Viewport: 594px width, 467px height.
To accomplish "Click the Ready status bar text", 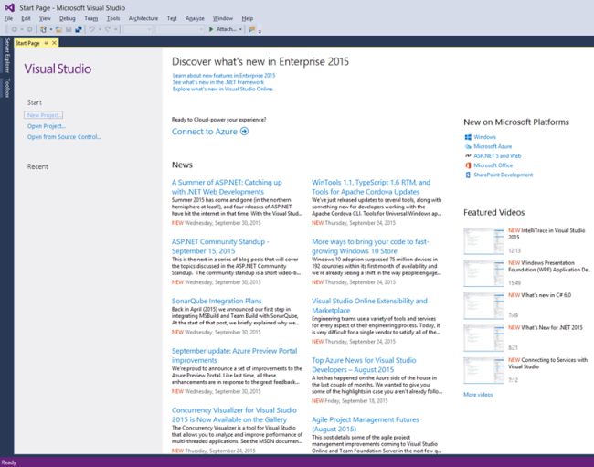I will coord(9,462).
